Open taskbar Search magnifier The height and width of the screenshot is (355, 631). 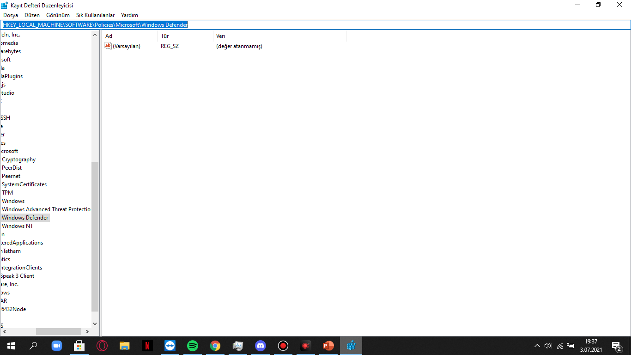pos(33,346)
